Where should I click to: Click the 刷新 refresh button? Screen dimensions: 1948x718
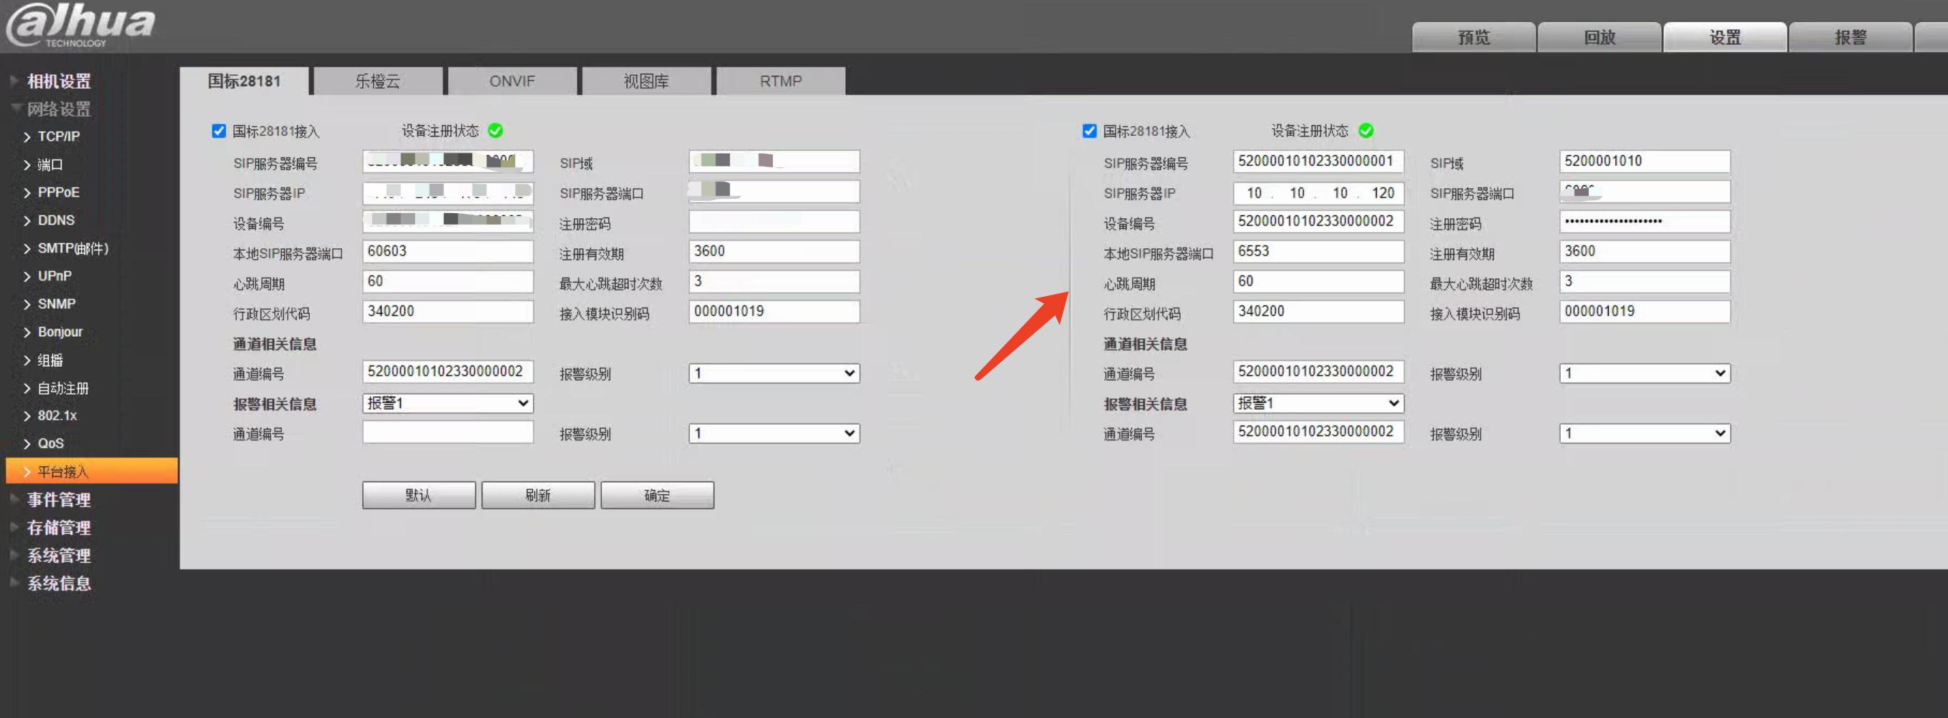pyautogui.click(x=537, y=494)
